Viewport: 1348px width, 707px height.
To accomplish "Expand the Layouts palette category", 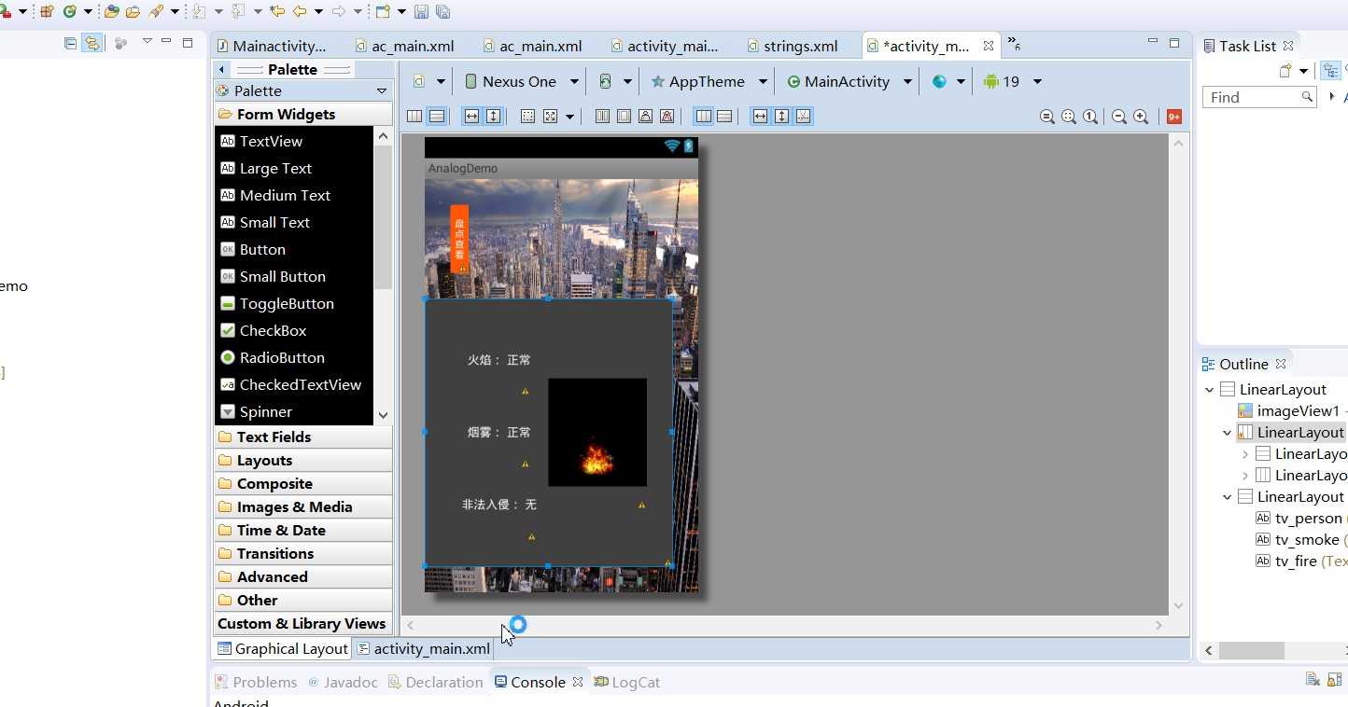I will coord(303,460).
